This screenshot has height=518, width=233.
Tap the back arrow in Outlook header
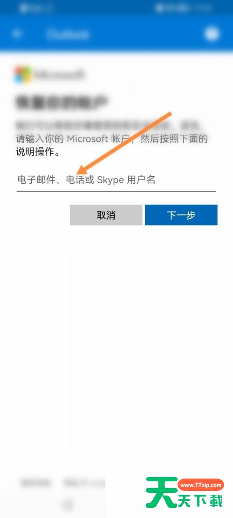[17, 34]
